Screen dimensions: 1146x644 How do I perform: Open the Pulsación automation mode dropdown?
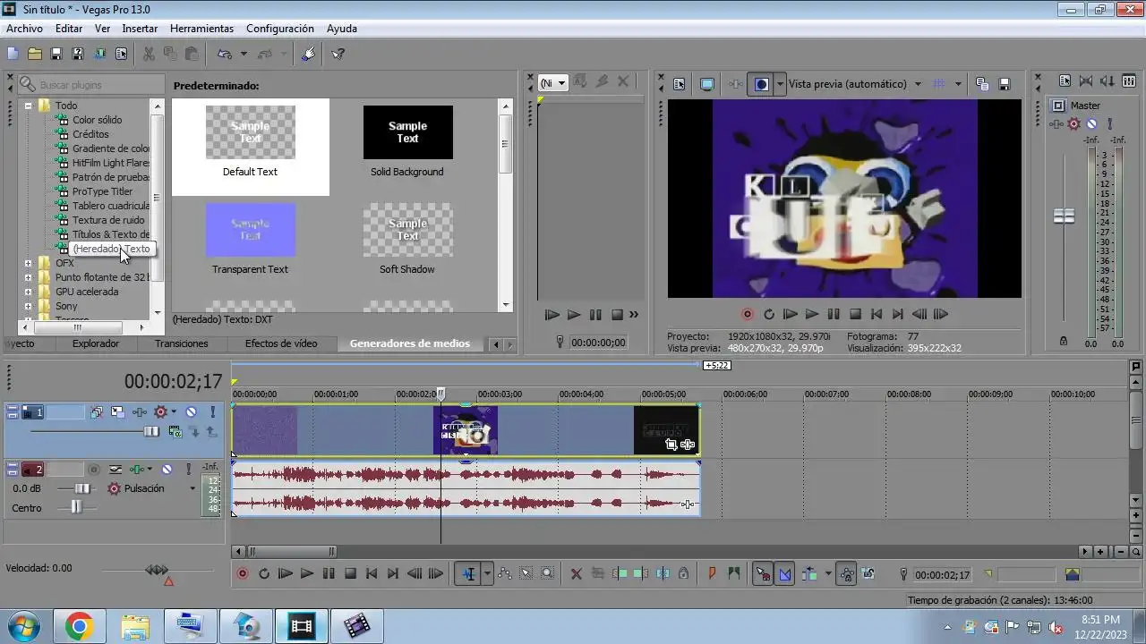pyautogui.click(x=192, y=489)
